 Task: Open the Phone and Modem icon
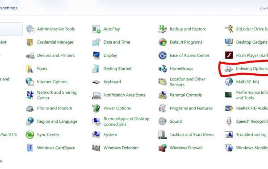pyautogui.click(x=30, y=109)
